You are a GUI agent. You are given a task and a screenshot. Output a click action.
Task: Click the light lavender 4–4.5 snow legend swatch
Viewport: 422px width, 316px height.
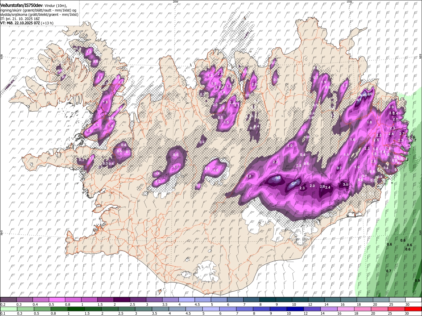click(x=187, y=300)
